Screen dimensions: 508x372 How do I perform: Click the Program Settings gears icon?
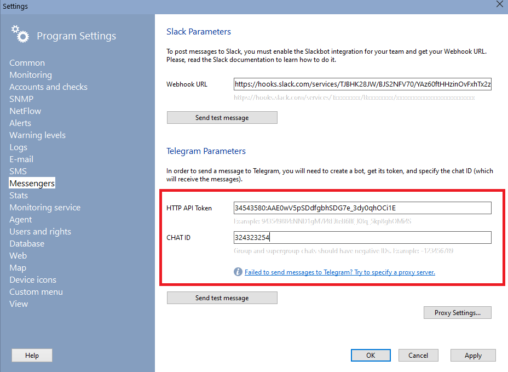coord(20,34)
